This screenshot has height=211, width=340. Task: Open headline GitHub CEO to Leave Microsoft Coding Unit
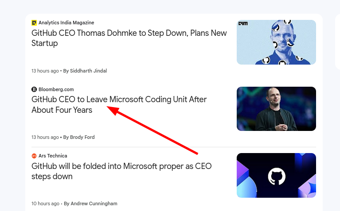click(119, 105)
